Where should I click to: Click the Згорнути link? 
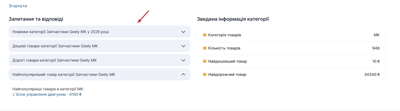18,6
